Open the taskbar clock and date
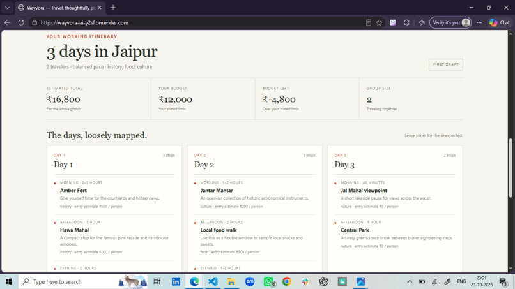515x289 pixels. (482, 281)
